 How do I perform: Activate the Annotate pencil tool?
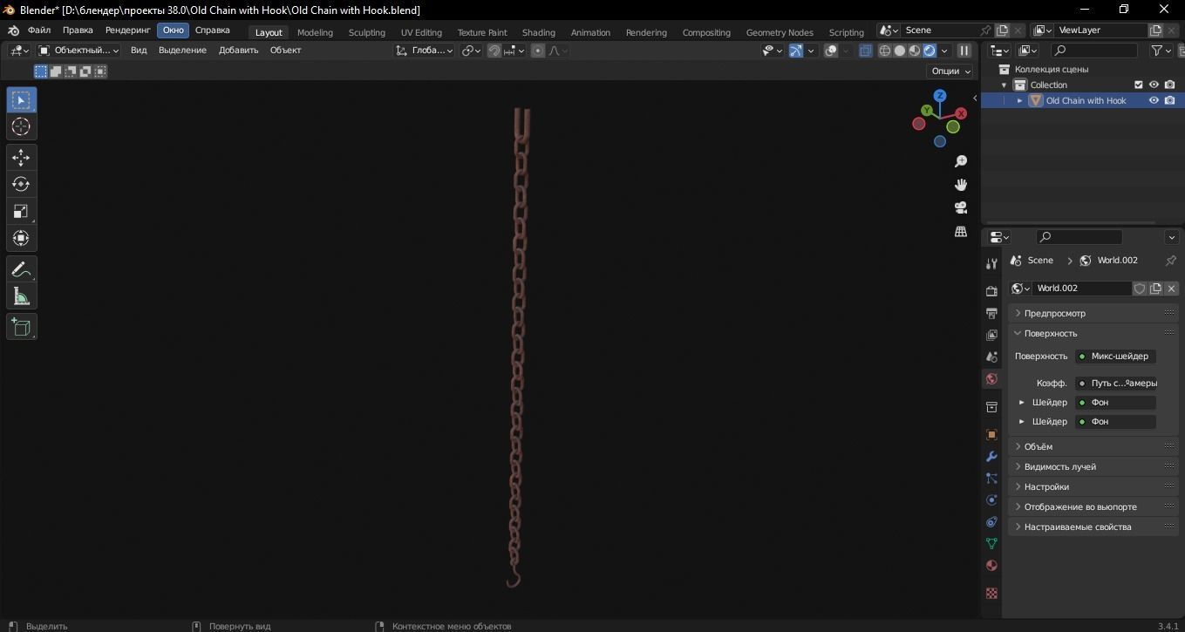pos(21,269)
